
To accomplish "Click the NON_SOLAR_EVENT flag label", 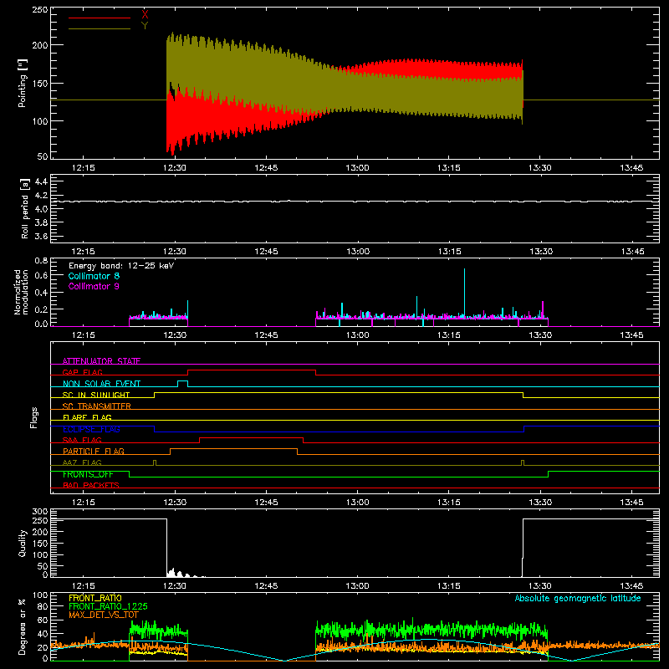I will [x=101, y=384].
